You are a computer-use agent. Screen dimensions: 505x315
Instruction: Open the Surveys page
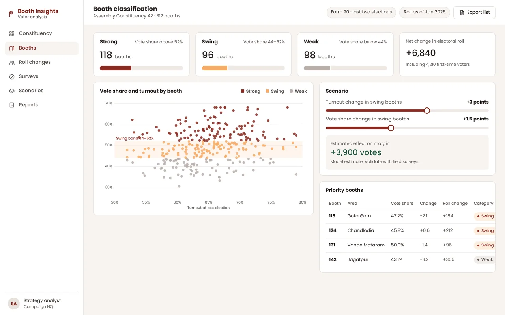click(x=41, y=76)
